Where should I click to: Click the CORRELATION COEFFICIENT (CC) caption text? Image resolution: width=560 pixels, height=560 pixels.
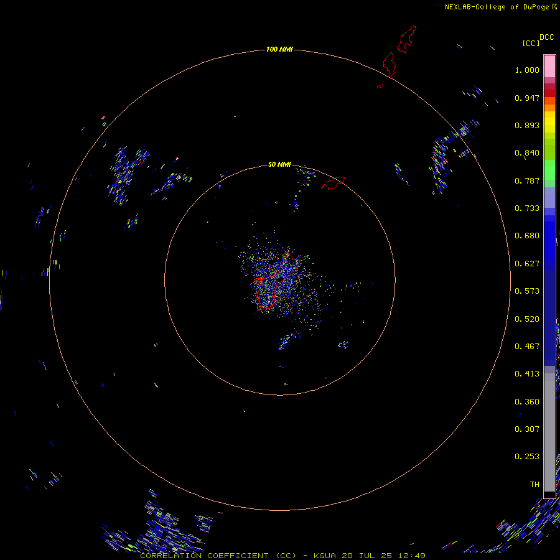coord(218,556)
